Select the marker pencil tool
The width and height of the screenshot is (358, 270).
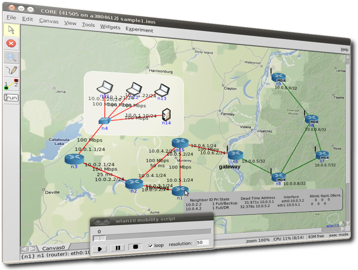click(11, 70)
